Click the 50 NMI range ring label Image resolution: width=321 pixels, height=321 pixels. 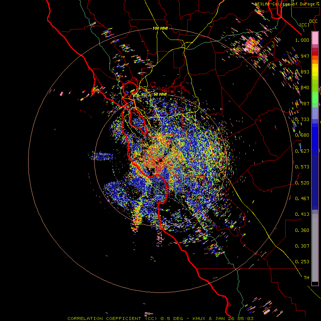[160, 94]
